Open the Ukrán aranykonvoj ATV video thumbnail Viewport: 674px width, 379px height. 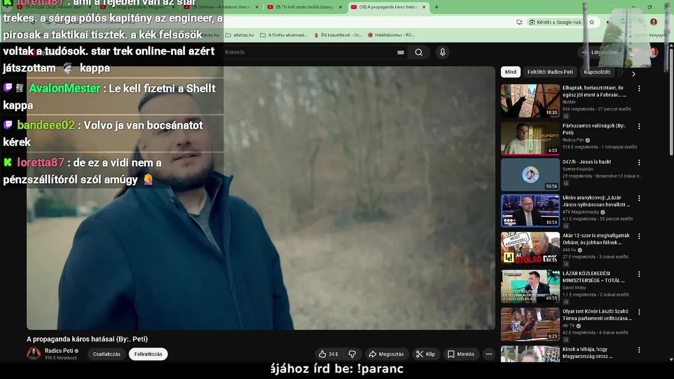pos(530,211)
